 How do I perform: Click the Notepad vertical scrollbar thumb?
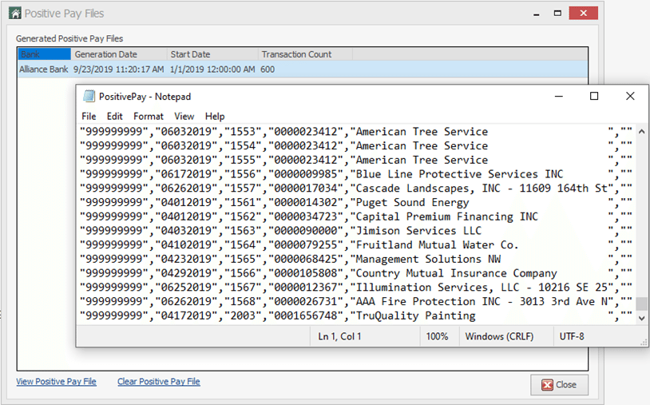click(641, 304)
